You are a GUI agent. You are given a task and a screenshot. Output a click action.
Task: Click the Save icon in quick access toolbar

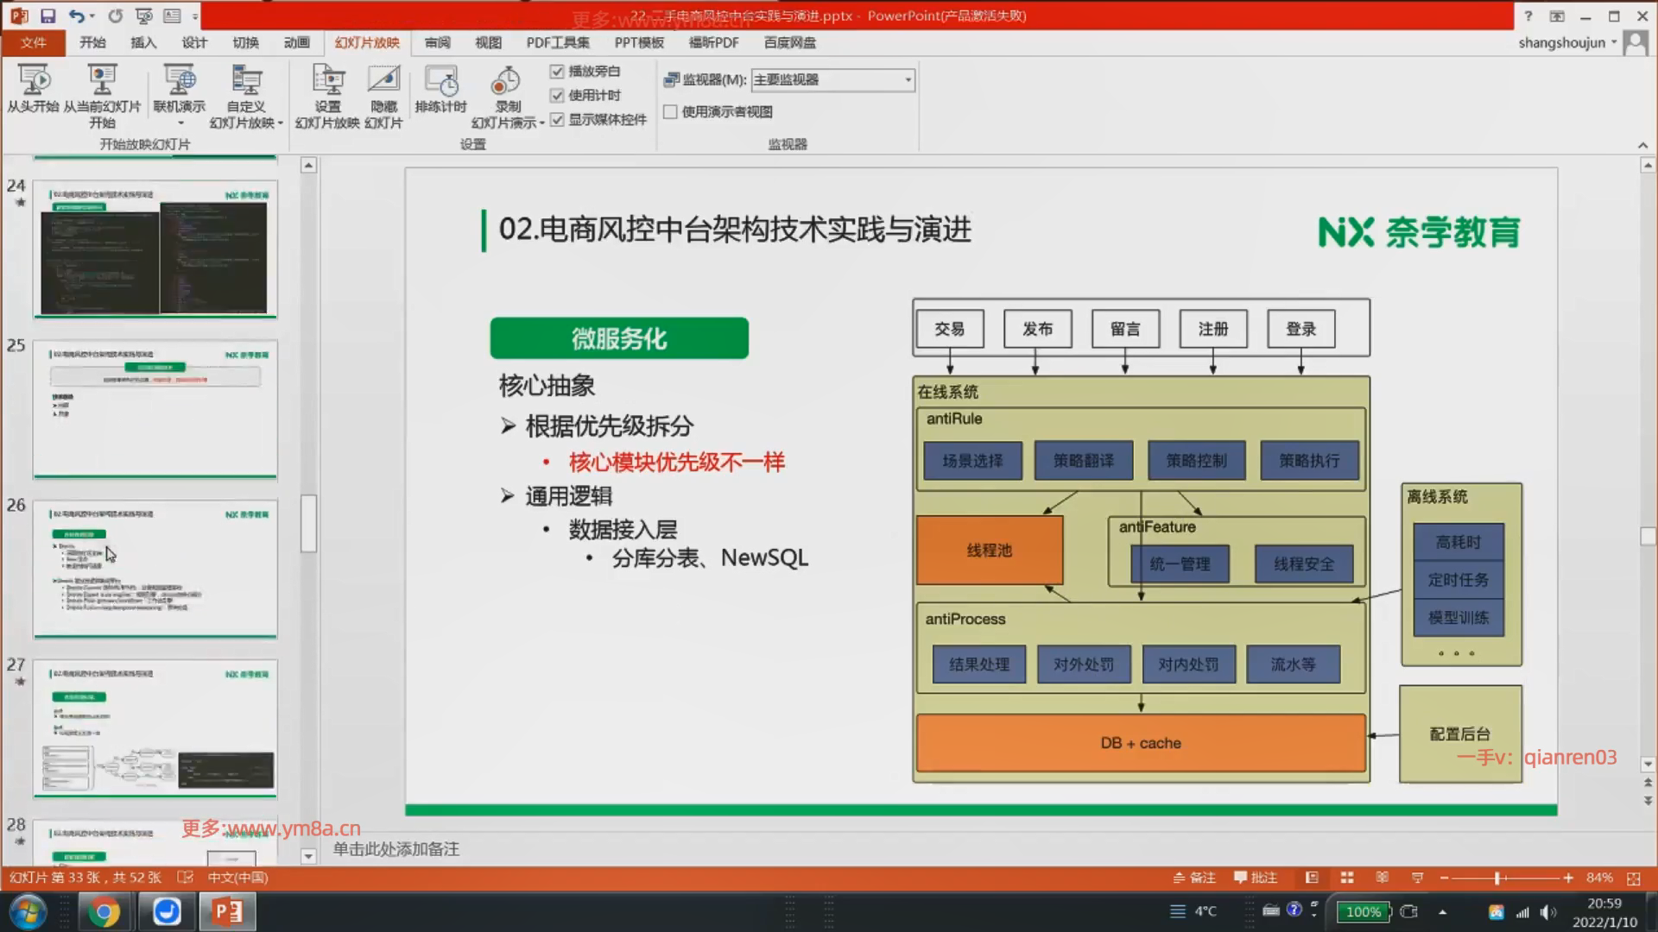(47, 16)
